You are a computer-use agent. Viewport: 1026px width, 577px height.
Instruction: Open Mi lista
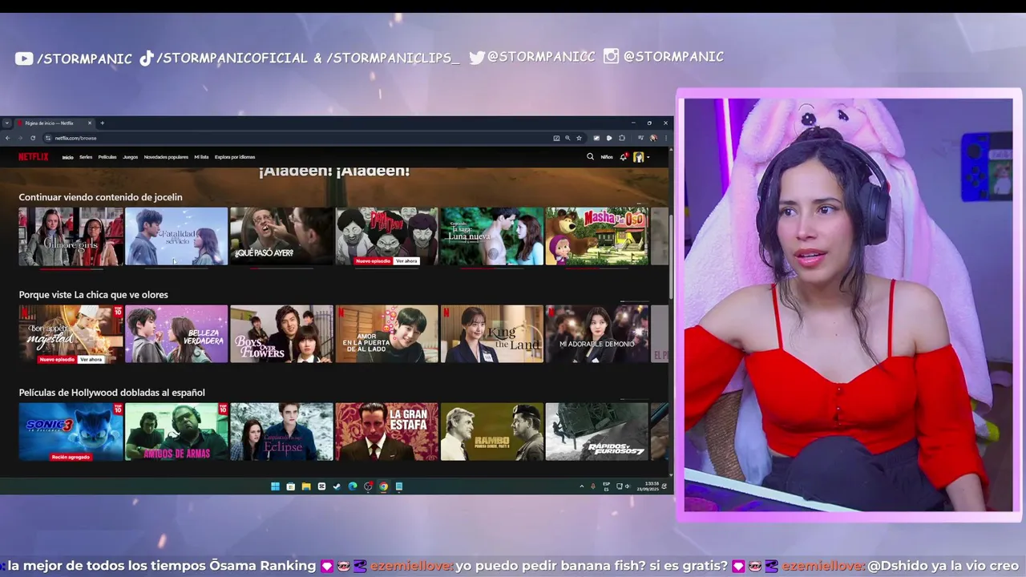click(x=201, y=157)
